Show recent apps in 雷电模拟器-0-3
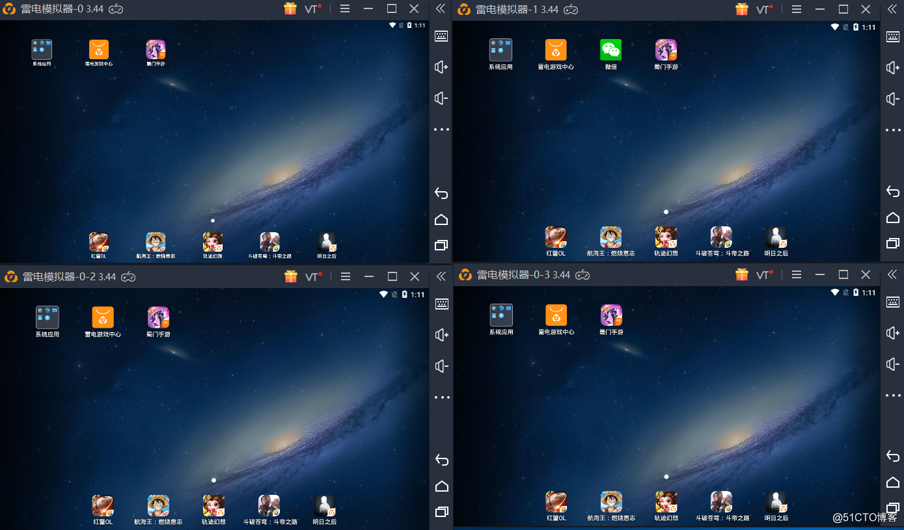This screenshot has height=530, width=904. click(x=893, y=508)
